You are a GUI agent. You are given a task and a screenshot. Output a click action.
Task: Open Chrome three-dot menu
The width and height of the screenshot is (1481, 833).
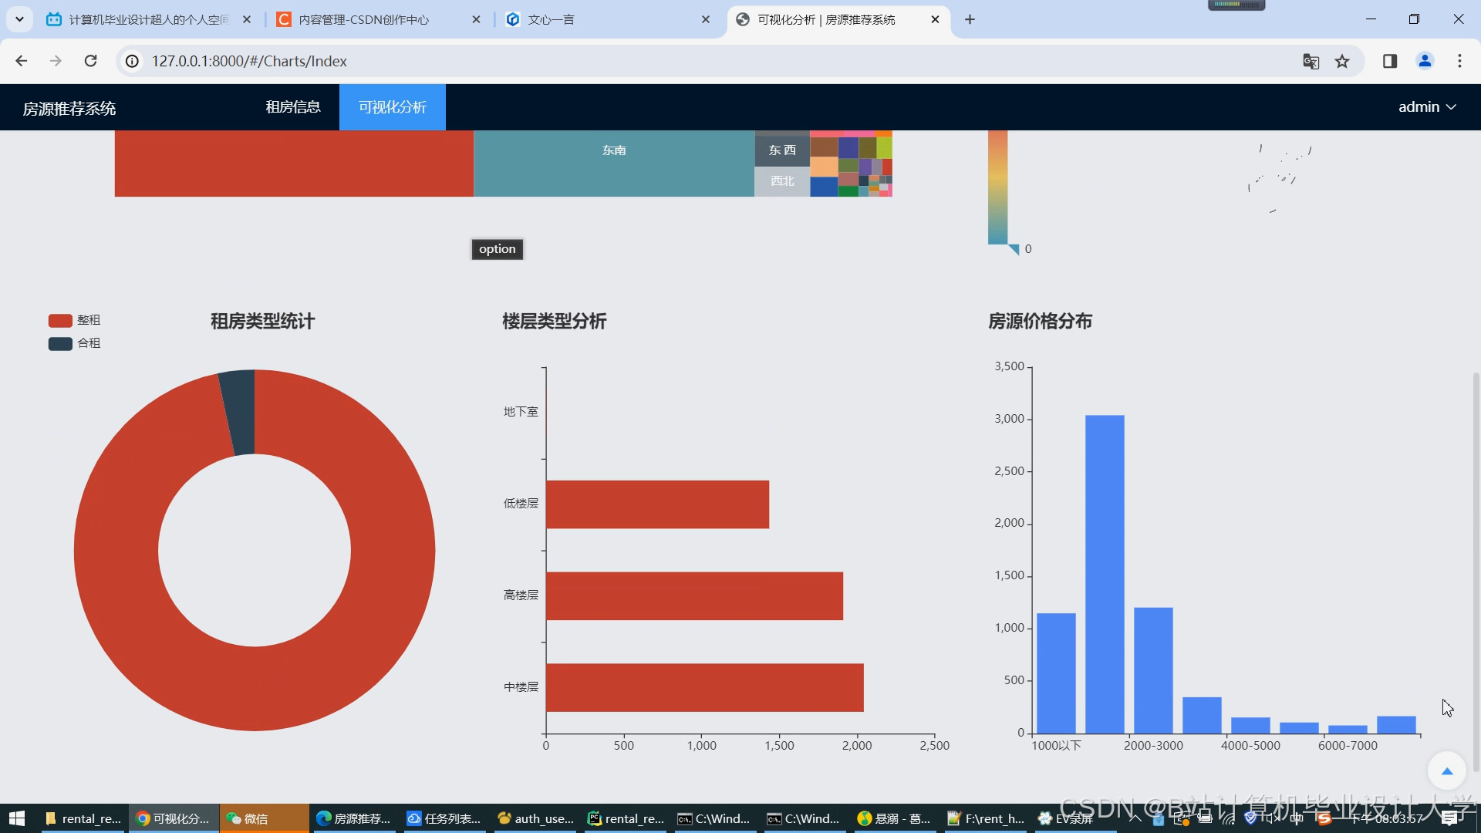(1459, 61)
